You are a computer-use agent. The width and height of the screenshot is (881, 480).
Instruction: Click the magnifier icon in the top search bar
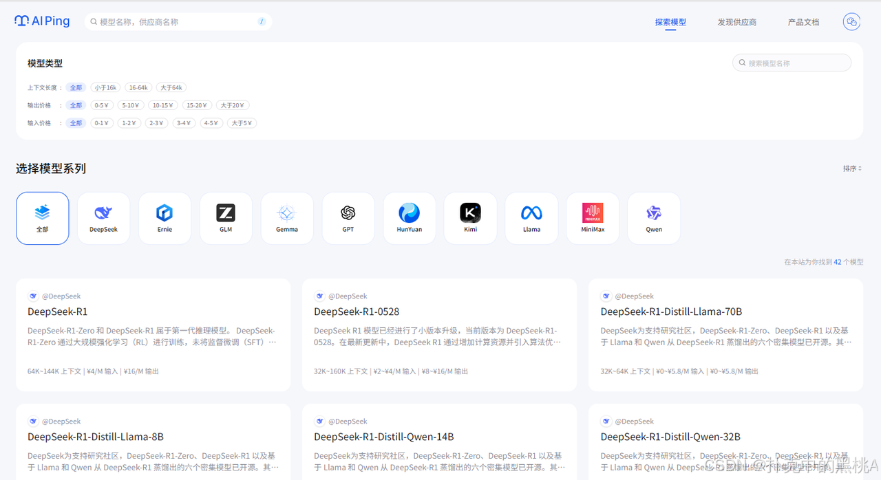click(94, 22)
